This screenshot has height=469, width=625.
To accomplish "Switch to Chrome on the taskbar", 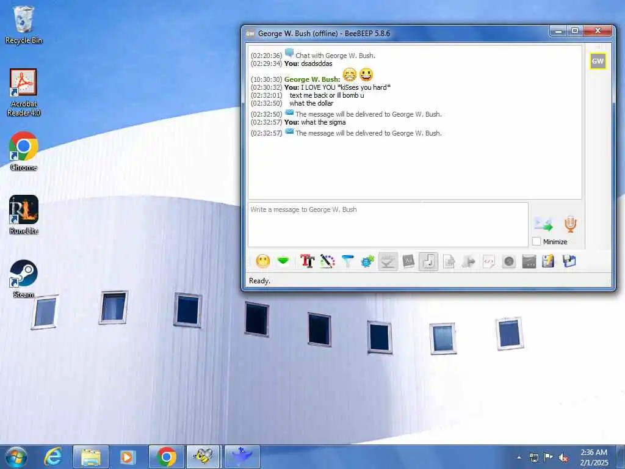I will [166, 457].
